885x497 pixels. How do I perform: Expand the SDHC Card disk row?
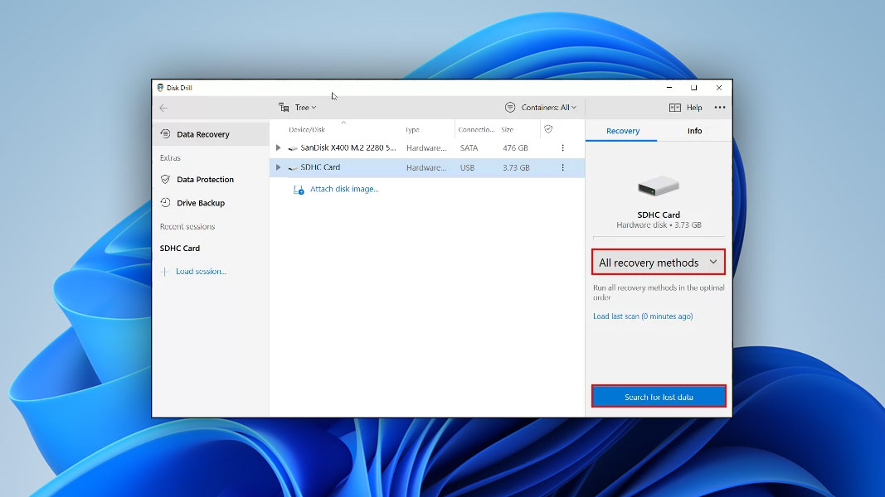(x=278, y=167)
